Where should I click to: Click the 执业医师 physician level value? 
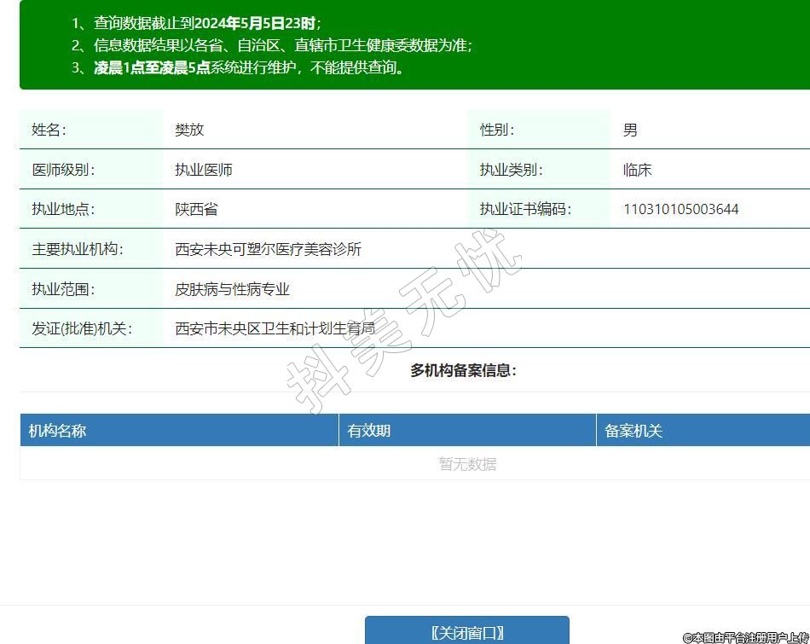coord(204,170)
